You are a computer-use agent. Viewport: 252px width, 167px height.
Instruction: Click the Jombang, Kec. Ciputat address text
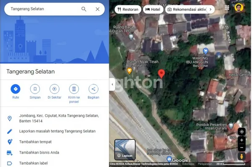[x=59, y=118]
